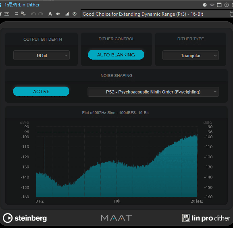Open the 16 bit output depth dropdown
The height and width of the screenshot is (228, 233).
pyautogui.click(x=42, y=56)
